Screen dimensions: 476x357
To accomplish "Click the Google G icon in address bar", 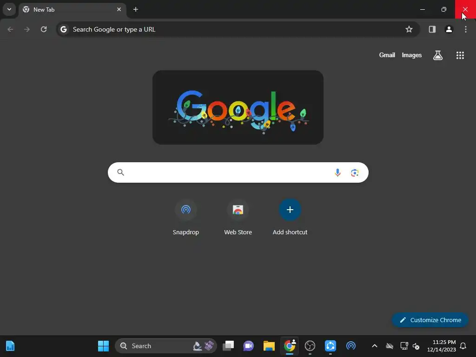I will pyautogui.click(x=63, y=29).
